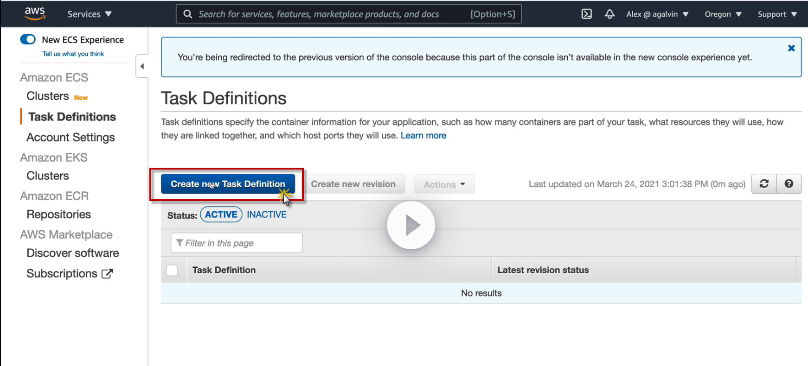Screen dimensions: 808x366
Task: Click Create new Task Definition button
Action: coord(228,184)
